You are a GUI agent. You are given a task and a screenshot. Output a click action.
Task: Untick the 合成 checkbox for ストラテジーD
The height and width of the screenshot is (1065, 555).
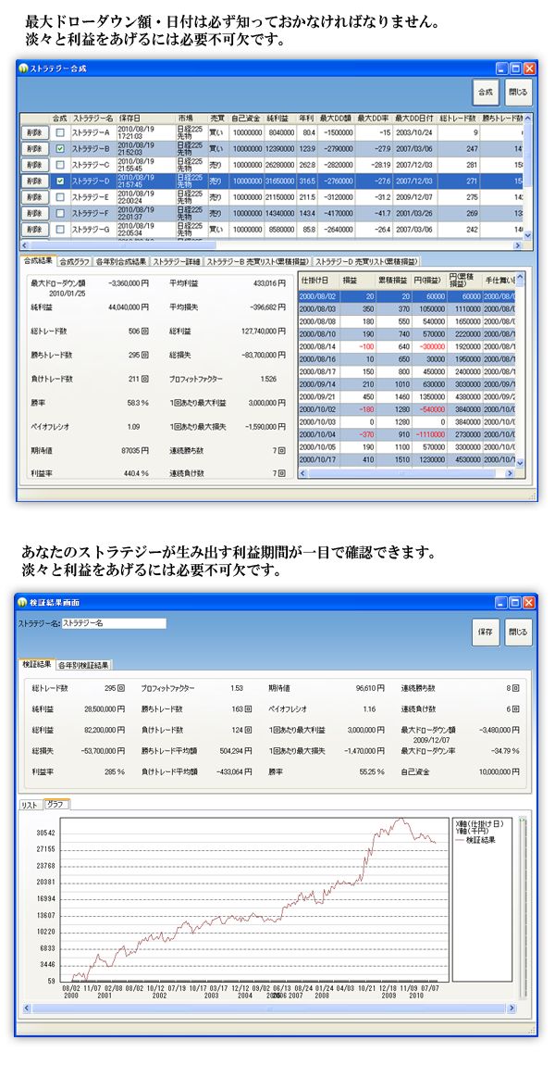coord(60,182)
